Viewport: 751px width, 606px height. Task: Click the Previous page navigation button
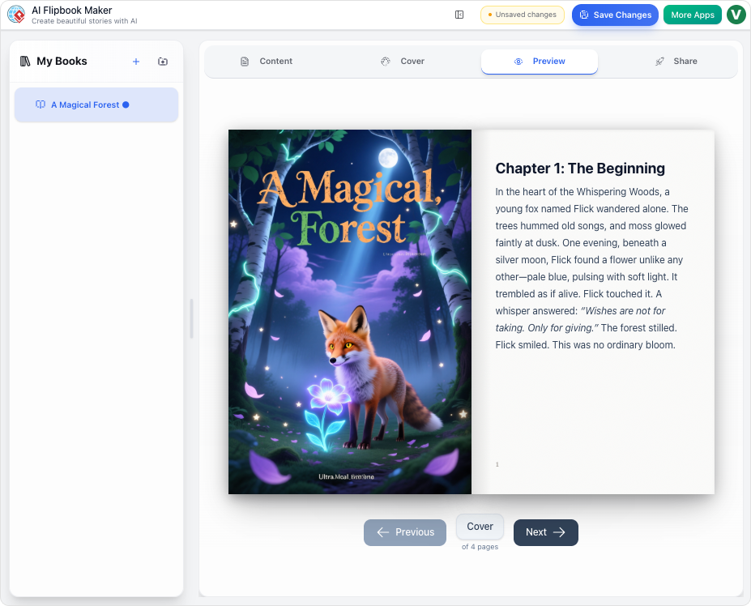coord(404,532)
